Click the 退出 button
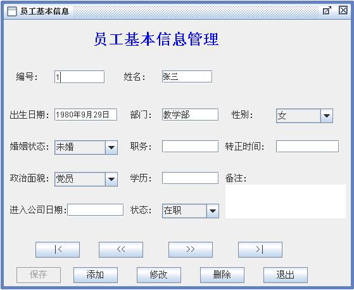Image resolution: width=354 pixels, height=290 pixels. click(286, 275)
